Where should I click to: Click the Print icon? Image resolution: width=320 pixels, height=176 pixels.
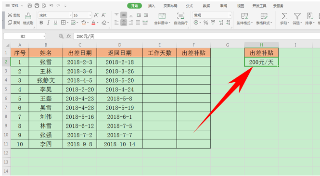37,6
